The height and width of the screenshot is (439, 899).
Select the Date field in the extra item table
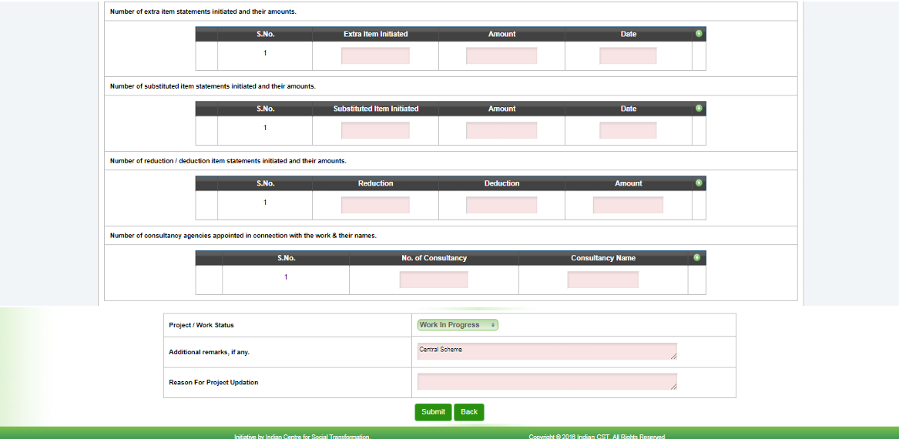pyautogui.click(x=628, y=56)
